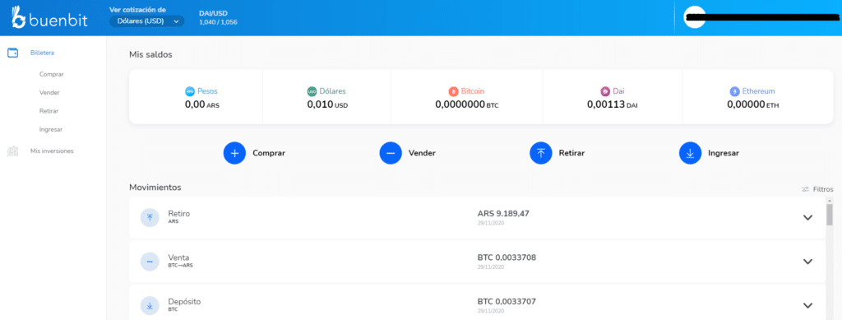This screenshot has width=842, height=320.
Task: Expand the Venta BTC→ARS movement row
Action: point(807,262)
